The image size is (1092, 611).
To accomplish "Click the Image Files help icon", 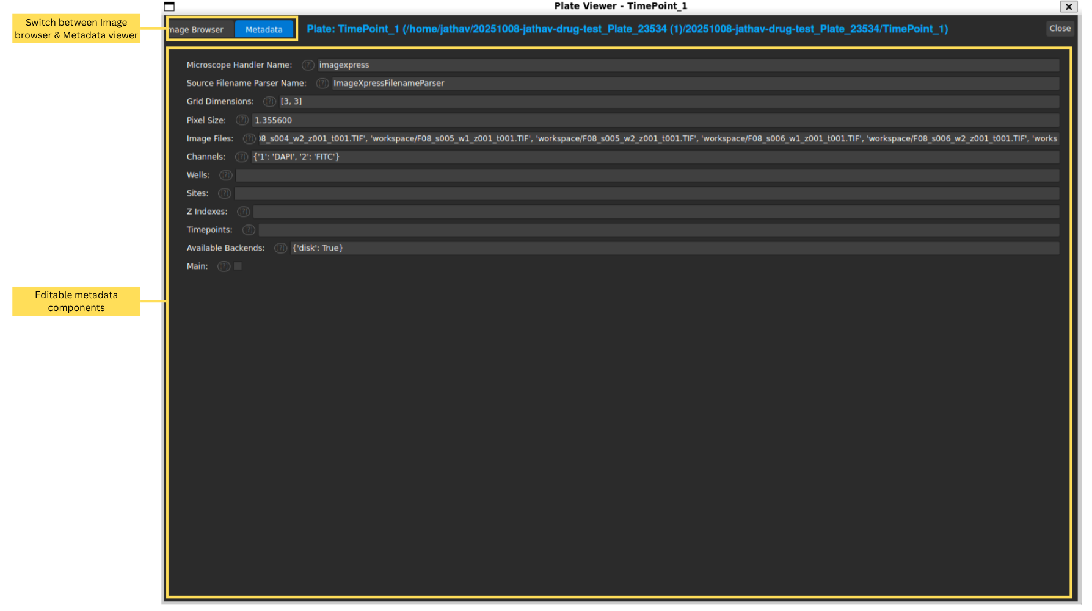I will [x=249, y=138].
